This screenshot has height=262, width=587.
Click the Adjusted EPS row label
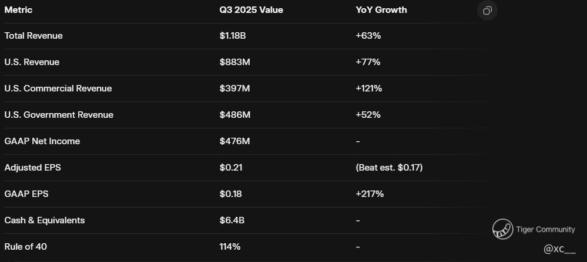tap(32, 168)
